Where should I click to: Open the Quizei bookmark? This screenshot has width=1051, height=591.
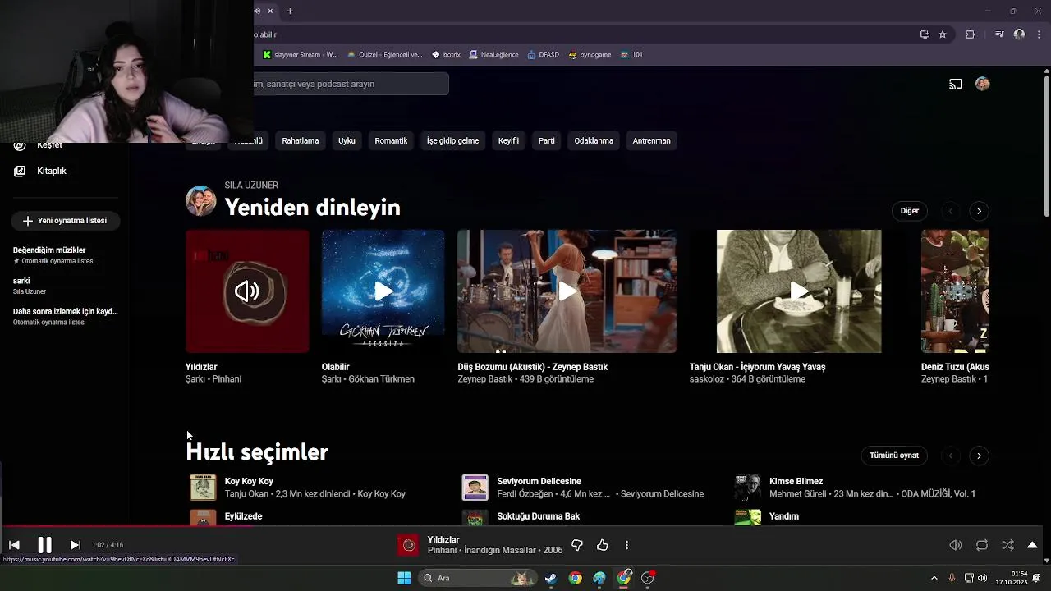[384, 55]
